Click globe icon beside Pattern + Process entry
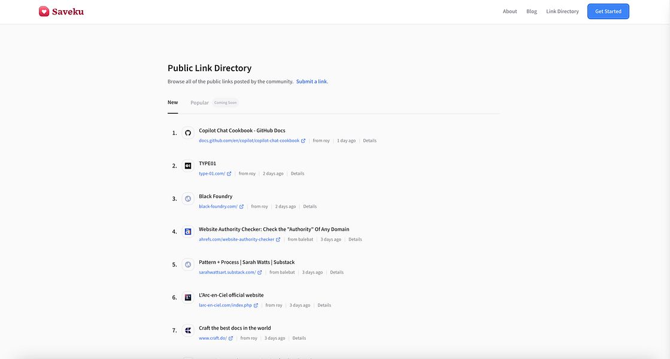670x359 pixels. (x=188, y=264)
